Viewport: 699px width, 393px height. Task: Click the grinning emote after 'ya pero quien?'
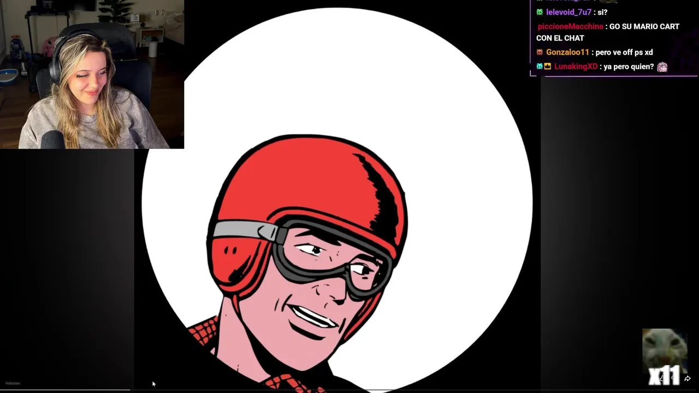662,67
